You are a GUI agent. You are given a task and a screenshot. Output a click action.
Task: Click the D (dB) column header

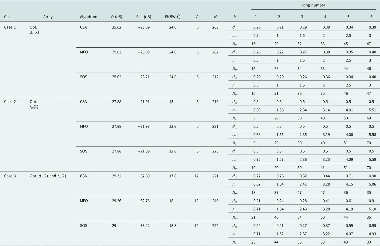coord(117,17)
